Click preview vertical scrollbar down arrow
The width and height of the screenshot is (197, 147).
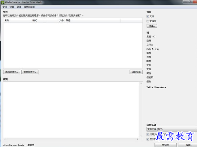(x=141, y=136)
